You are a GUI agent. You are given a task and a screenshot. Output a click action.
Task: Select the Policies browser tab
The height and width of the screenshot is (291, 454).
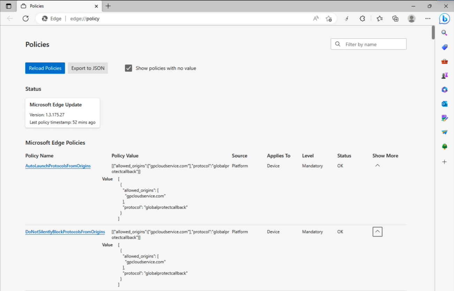(x=58, y=6)
